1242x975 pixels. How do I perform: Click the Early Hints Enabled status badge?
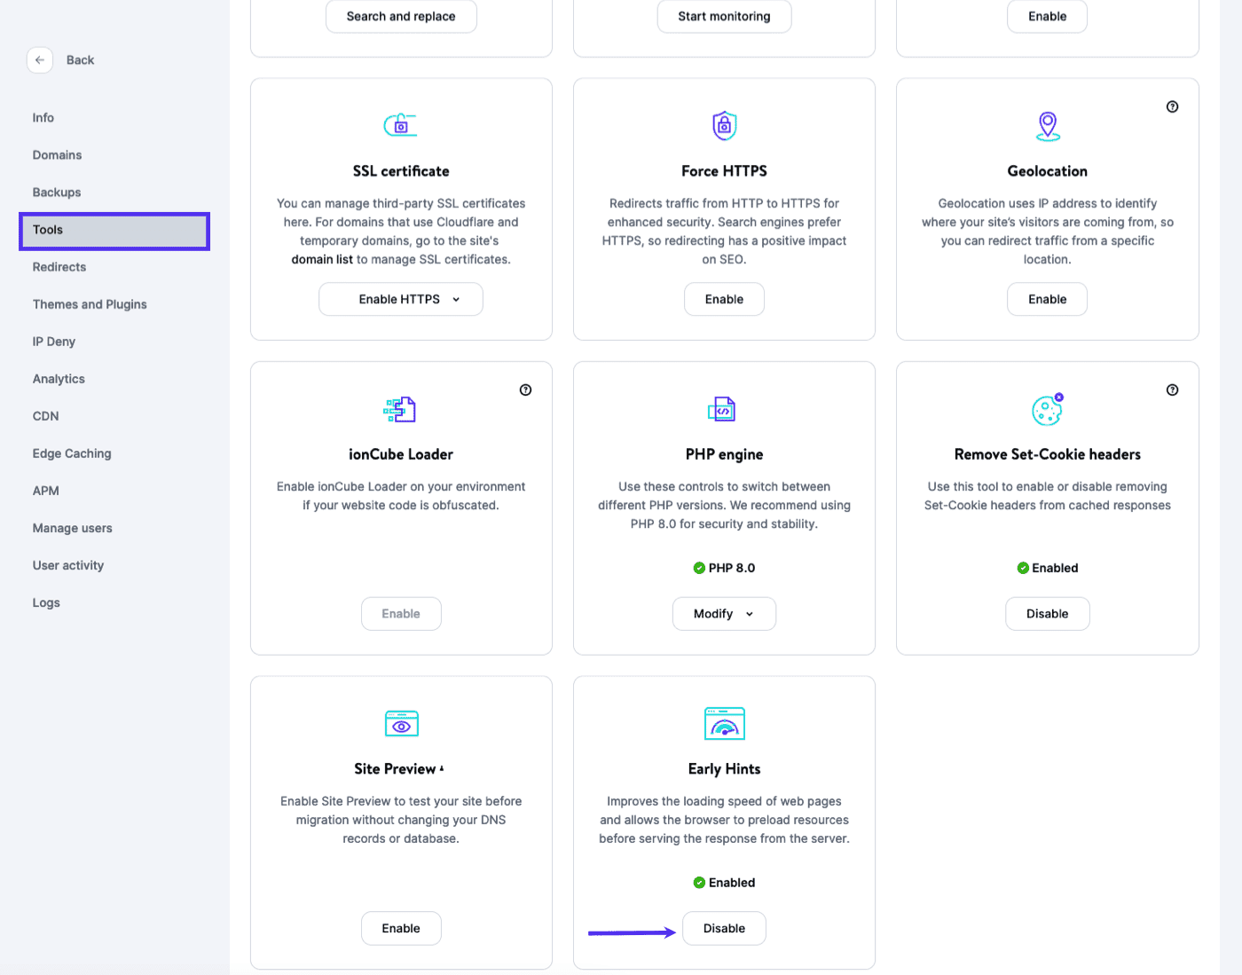coord(724,882)
